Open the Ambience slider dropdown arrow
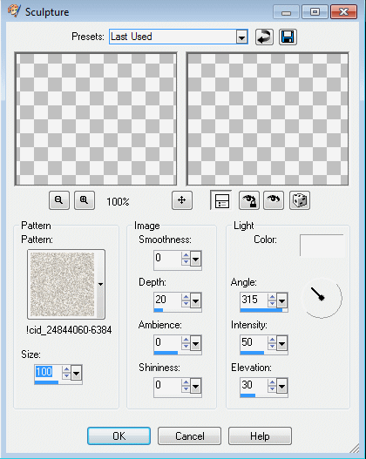 pos(195,343)
